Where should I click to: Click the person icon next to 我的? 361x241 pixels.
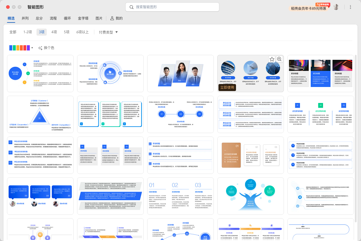tap(112, 18)
